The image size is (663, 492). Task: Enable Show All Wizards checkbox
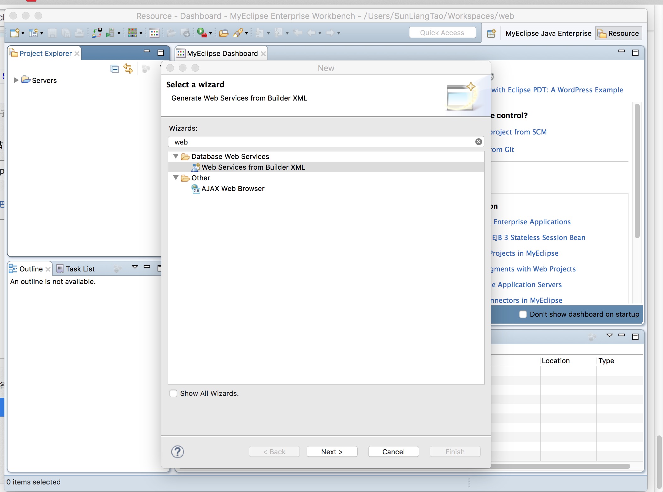173,393
